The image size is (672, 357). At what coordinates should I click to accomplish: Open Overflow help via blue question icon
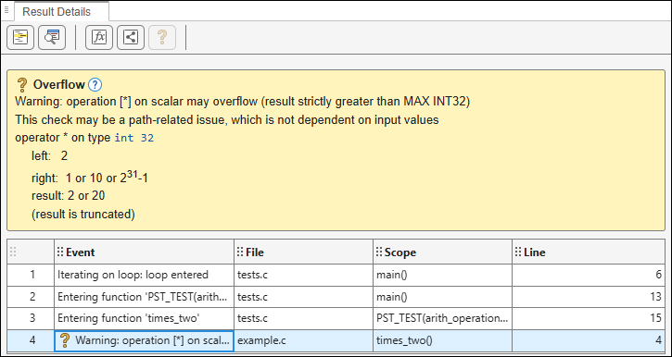(95, 85)
